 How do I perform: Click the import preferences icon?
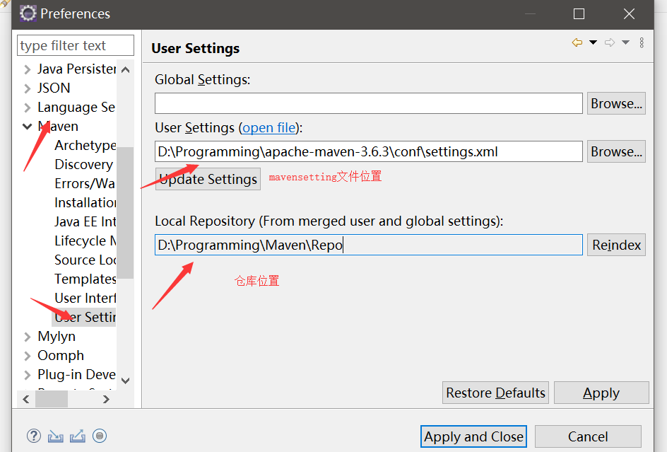56,436
